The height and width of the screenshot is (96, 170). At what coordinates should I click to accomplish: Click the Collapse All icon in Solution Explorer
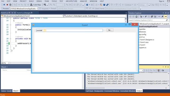(x=152, y=17)
